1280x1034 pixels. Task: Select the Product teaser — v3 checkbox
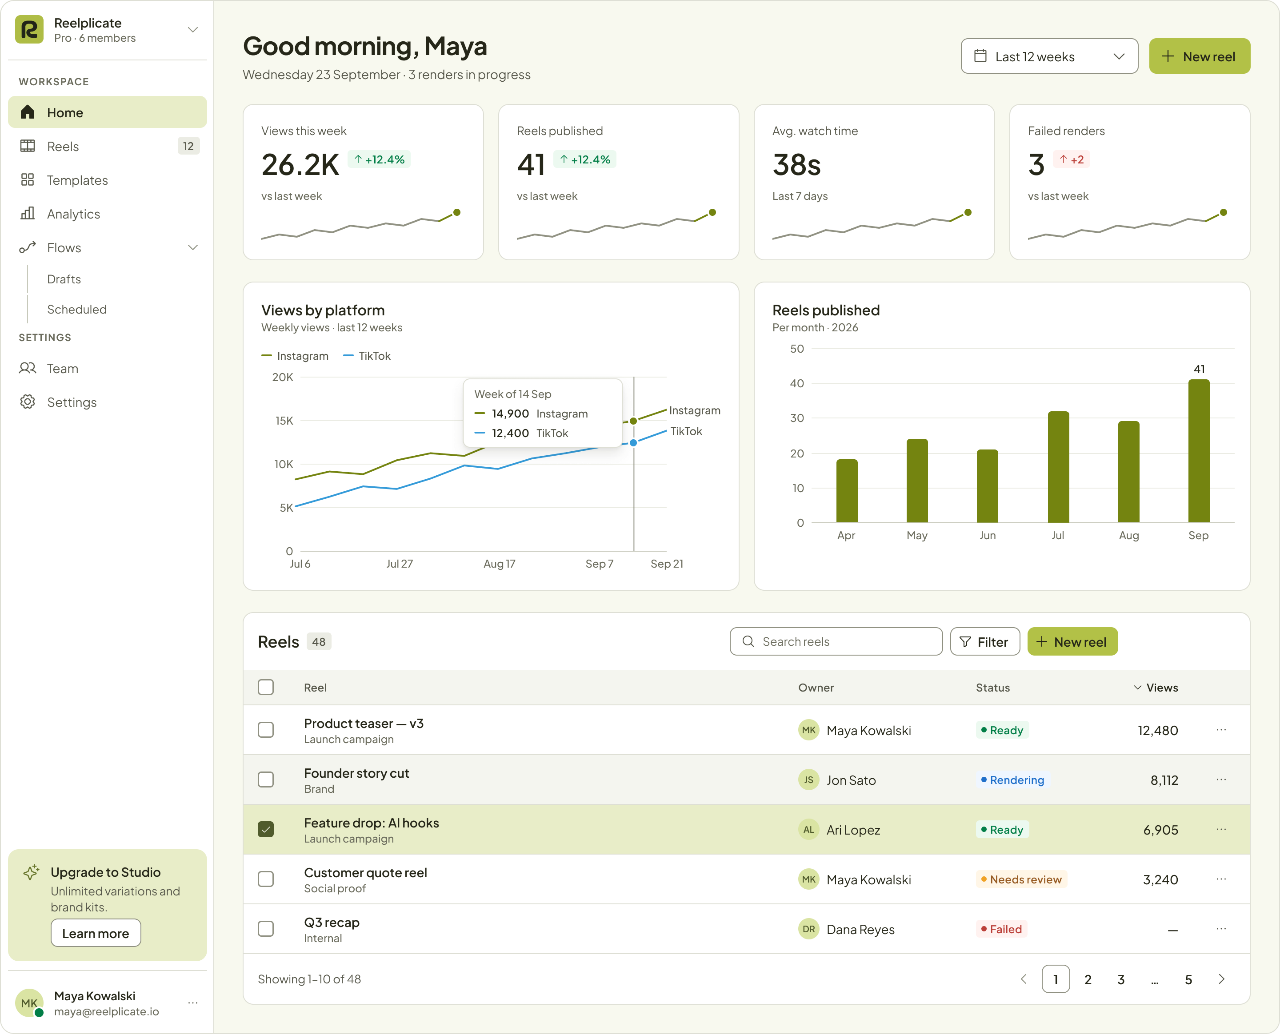266,730
